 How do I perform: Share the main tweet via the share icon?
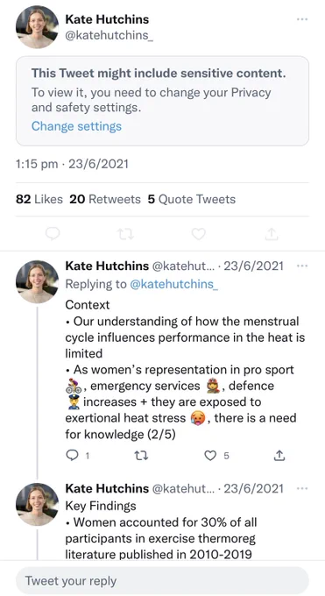(272, 234)
